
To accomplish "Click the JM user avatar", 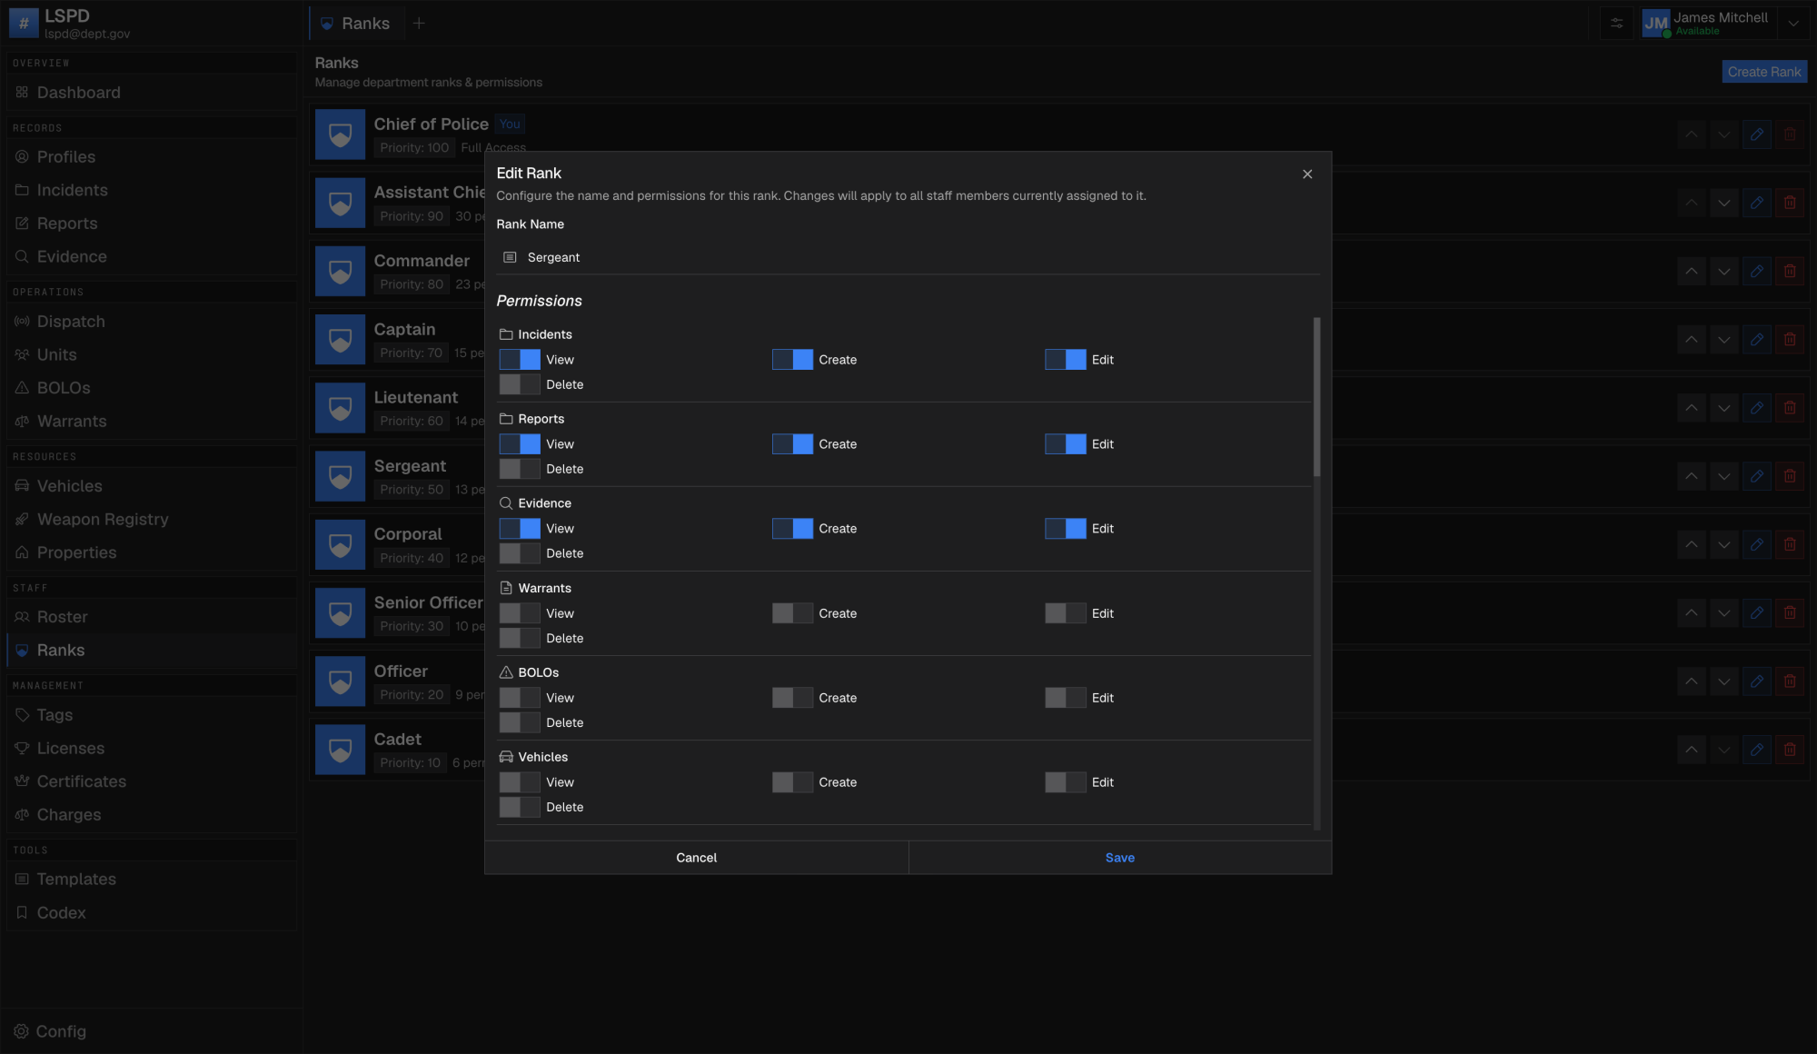I will [1656, 24].
